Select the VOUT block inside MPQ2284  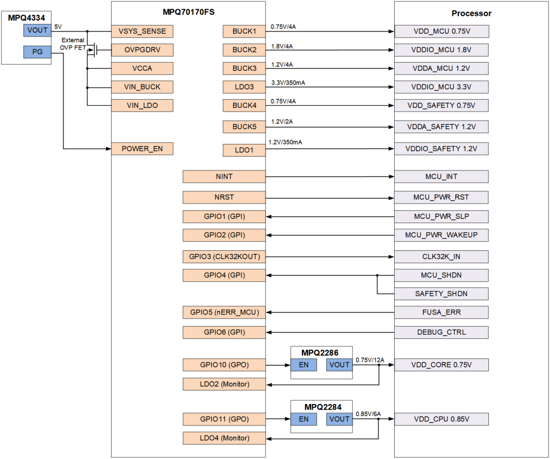click(x=339, y=419)
